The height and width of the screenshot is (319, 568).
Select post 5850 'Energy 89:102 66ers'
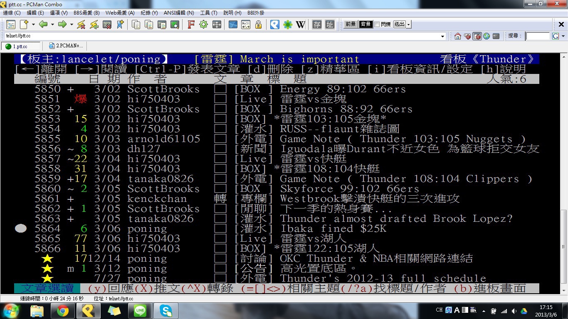[277, 89]
